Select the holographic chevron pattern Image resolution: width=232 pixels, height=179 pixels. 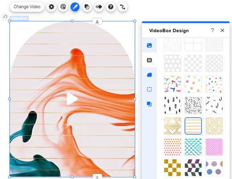click(193, 168)
